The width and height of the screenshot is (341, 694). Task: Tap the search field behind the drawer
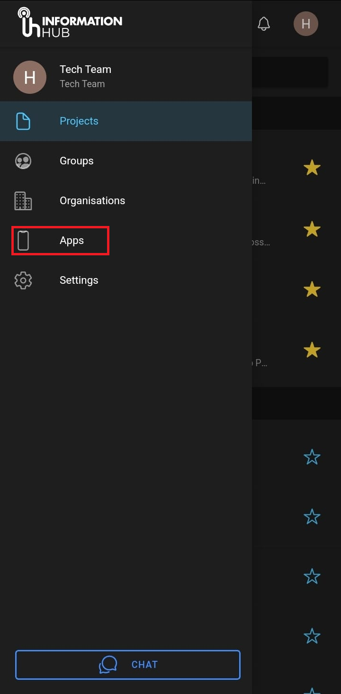(290, 72)
